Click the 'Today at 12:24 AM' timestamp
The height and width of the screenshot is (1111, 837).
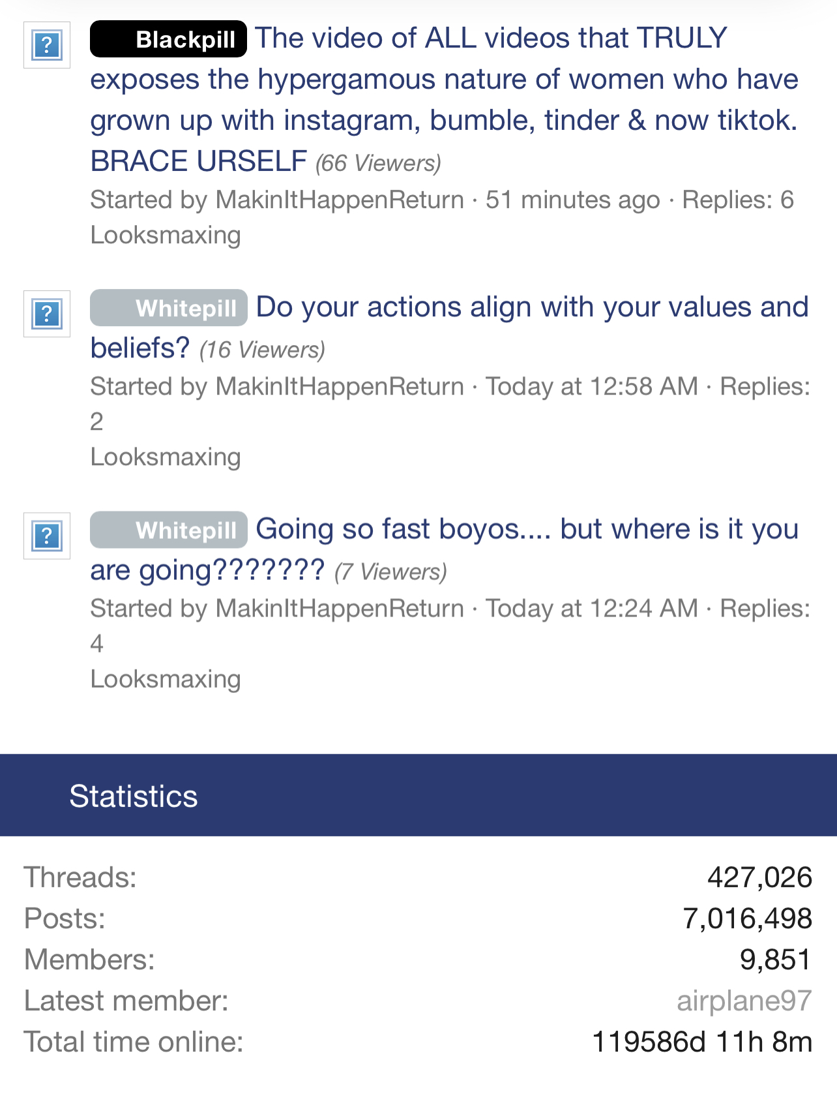[592, 608]
